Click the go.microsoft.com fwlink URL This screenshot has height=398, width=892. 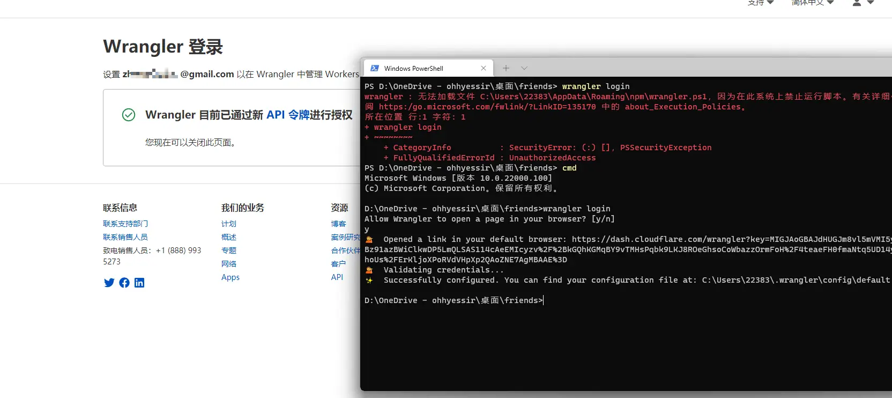point(487,107)
